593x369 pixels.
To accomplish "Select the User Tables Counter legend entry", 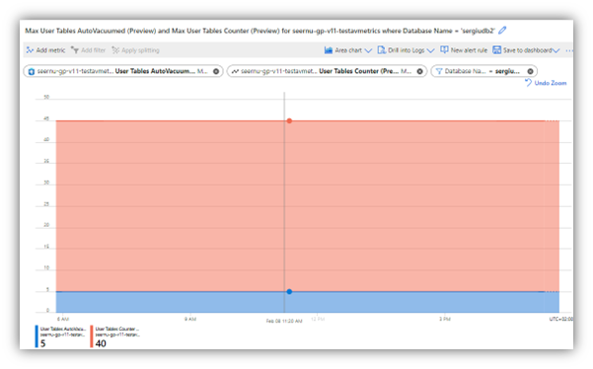I will tap(115, 336).
